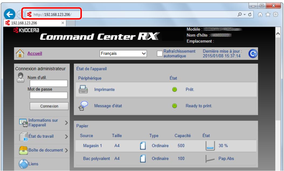
Task: Click capacity value 500
Action: point(181,145)
